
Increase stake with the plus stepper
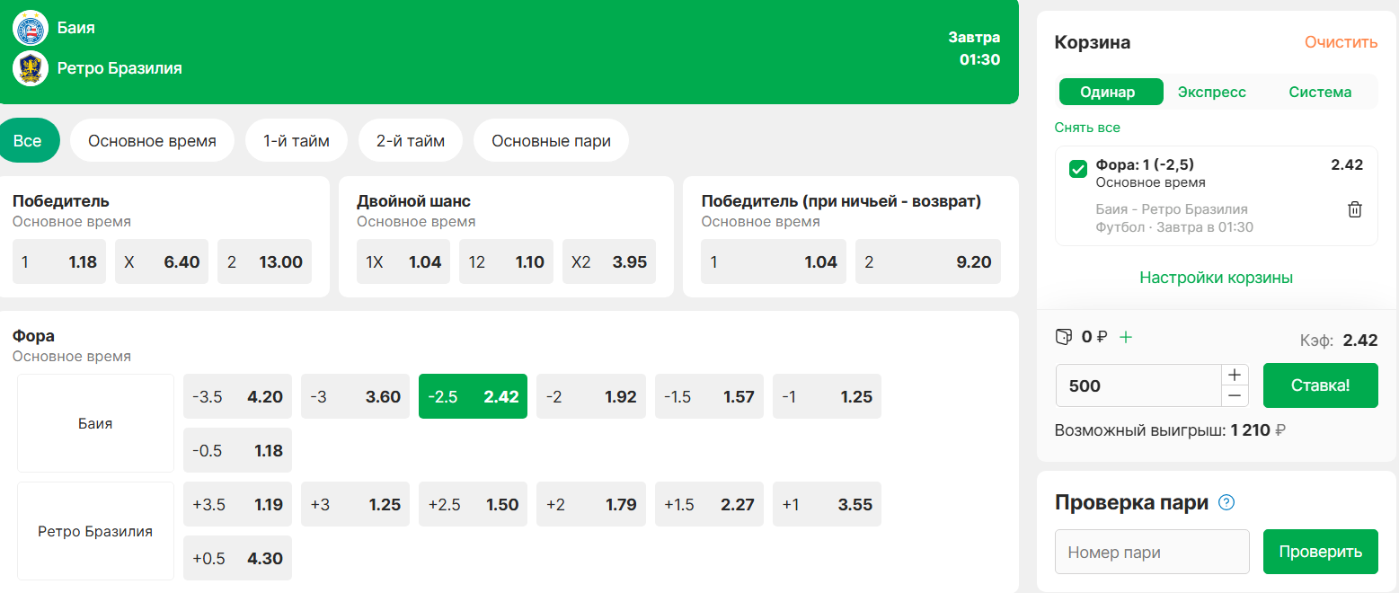[1235, 375]
